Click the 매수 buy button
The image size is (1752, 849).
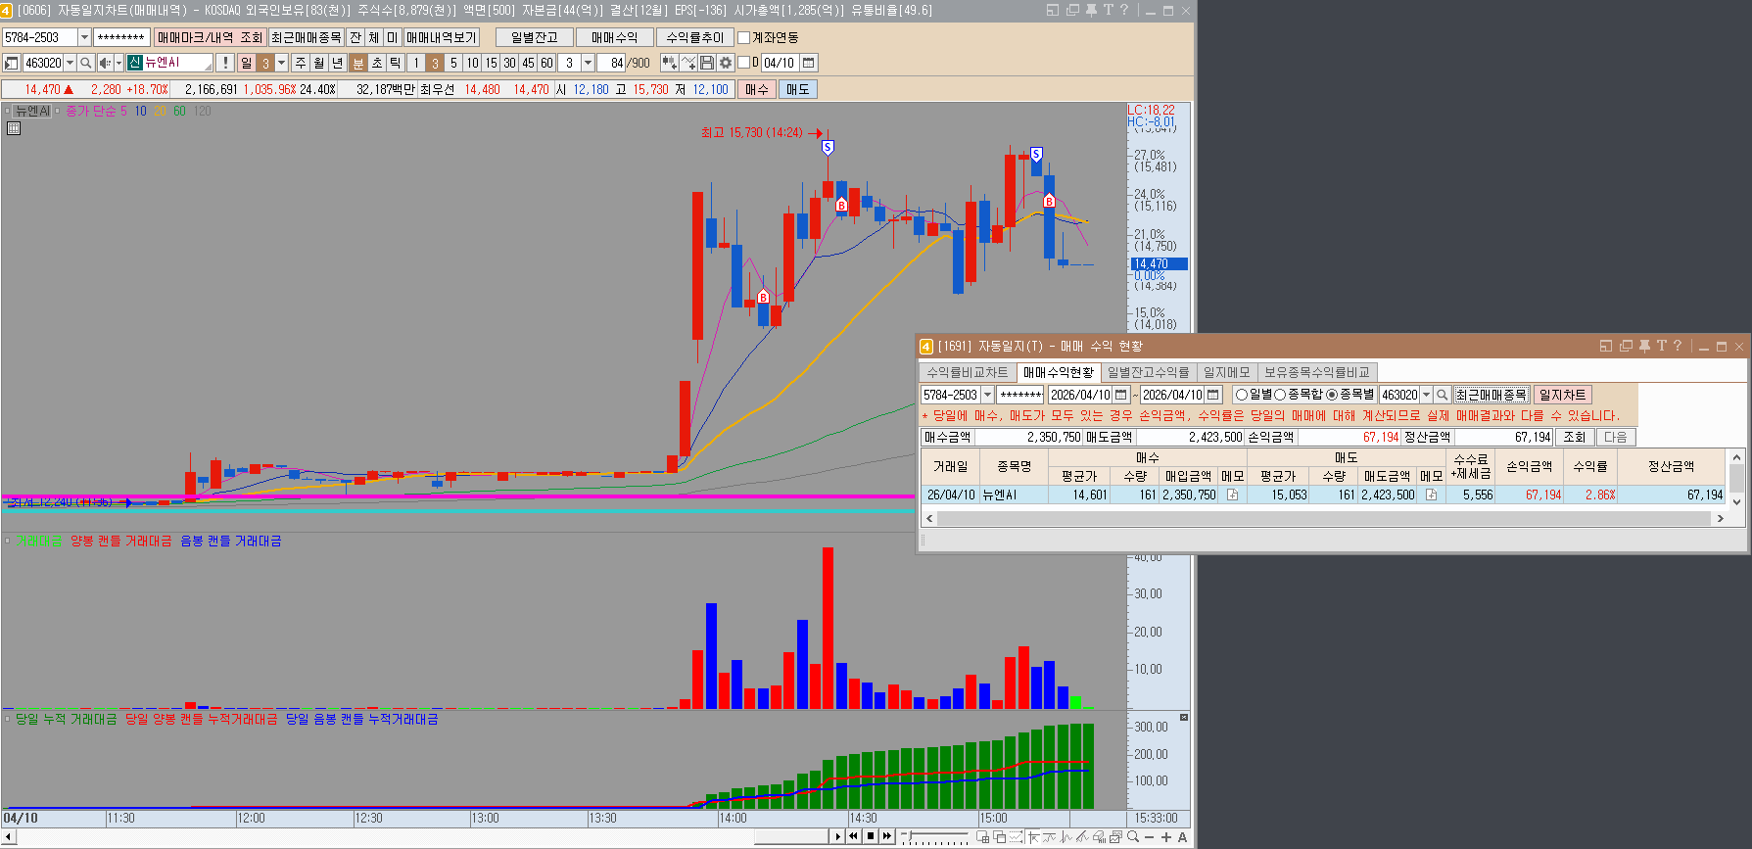757,89
